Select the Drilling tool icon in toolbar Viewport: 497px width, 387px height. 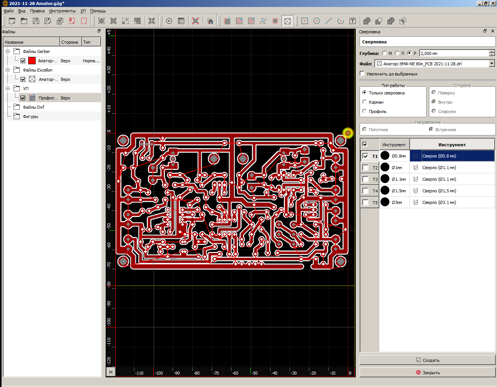point(287,21)
